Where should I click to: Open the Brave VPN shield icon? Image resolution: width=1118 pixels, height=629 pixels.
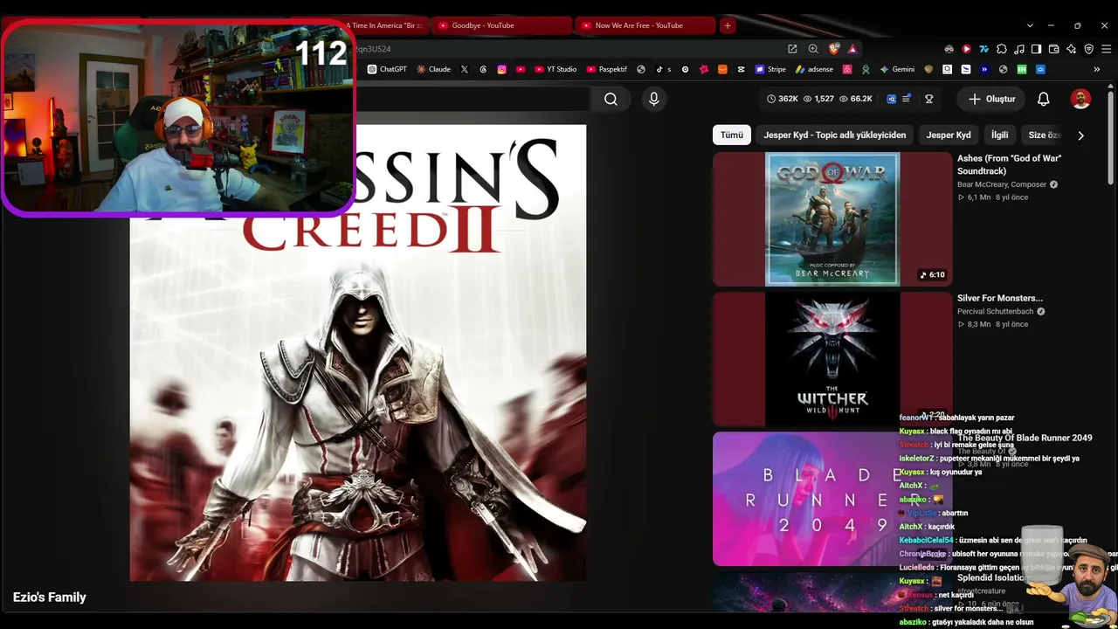point(1088,49)
